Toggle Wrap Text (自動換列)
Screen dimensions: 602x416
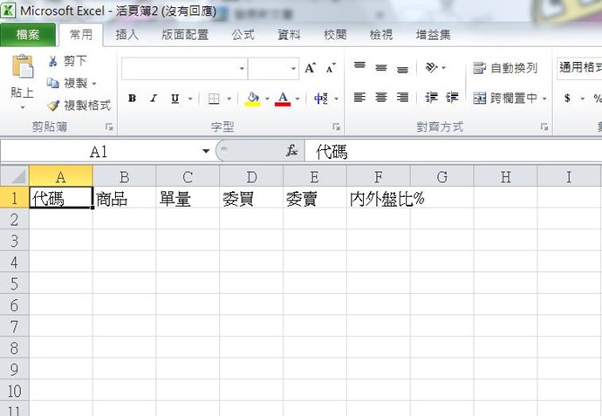click(504, 68)
